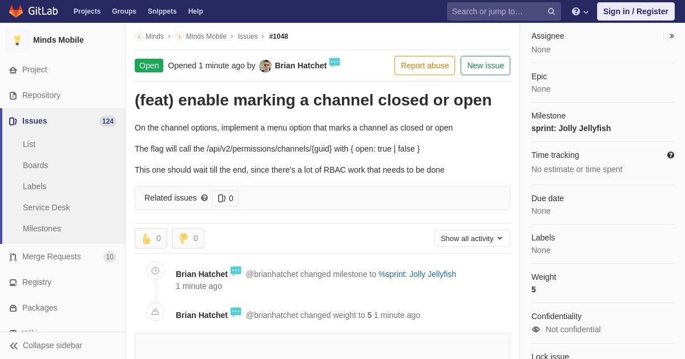This screenshot has width=685, height=359.
Task: Open Brian Hatchet in milestone change note
Action: tap(202, 274)
